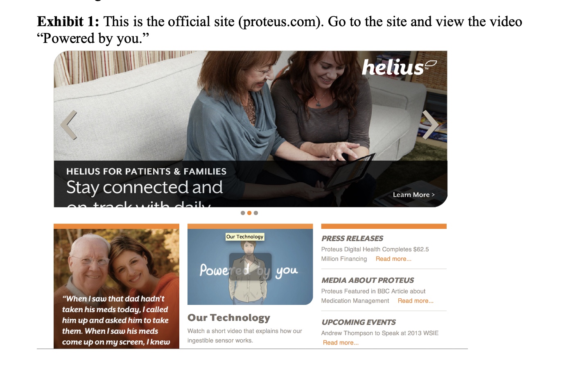Open the Press Releases heading
585x367 pixels.
(352, 238)
